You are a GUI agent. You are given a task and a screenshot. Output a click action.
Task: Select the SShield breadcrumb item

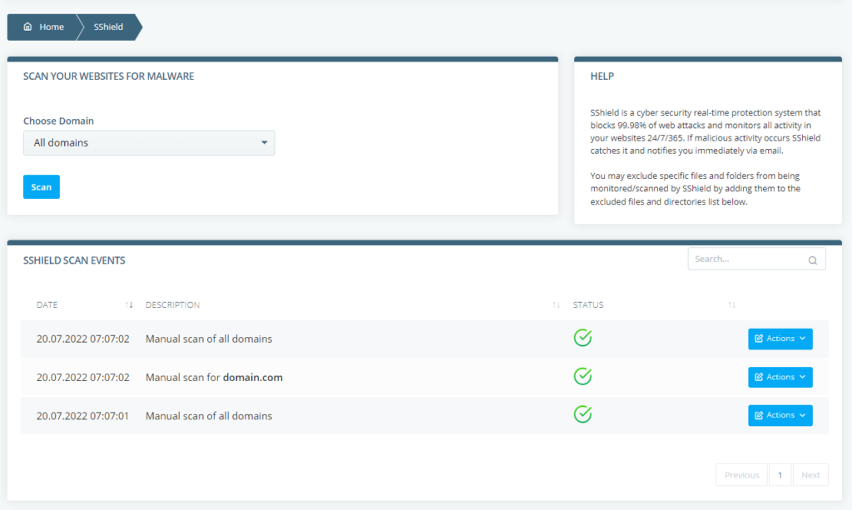(106, 27)
